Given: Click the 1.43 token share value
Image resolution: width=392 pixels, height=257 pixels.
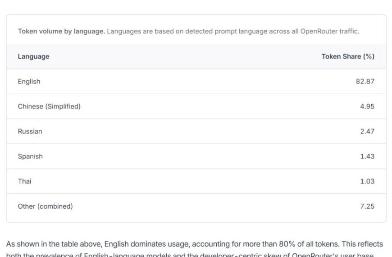Looking at the screenshot, I should click(x=367, y=156).
